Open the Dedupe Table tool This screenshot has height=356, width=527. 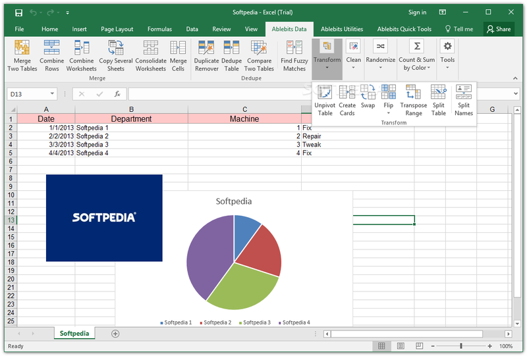(x=232, y=55)
